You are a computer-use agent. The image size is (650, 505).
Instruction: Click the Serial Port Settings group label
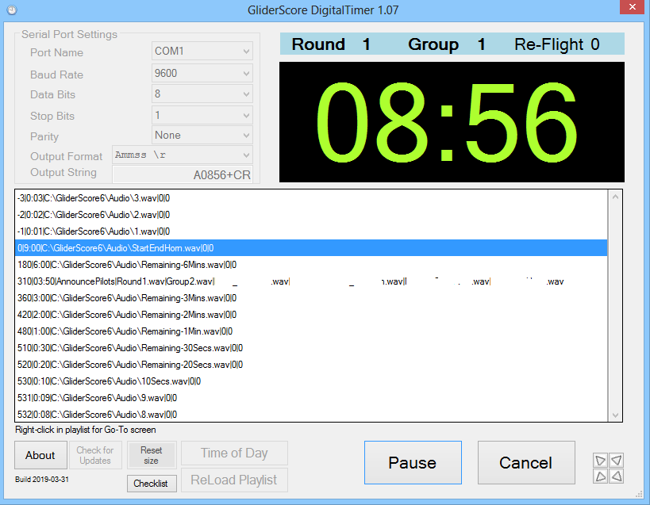[70, 34]
